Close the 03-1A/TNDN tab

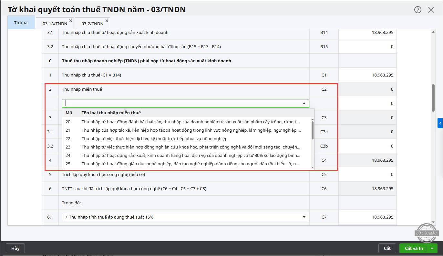tap(71, 21)
